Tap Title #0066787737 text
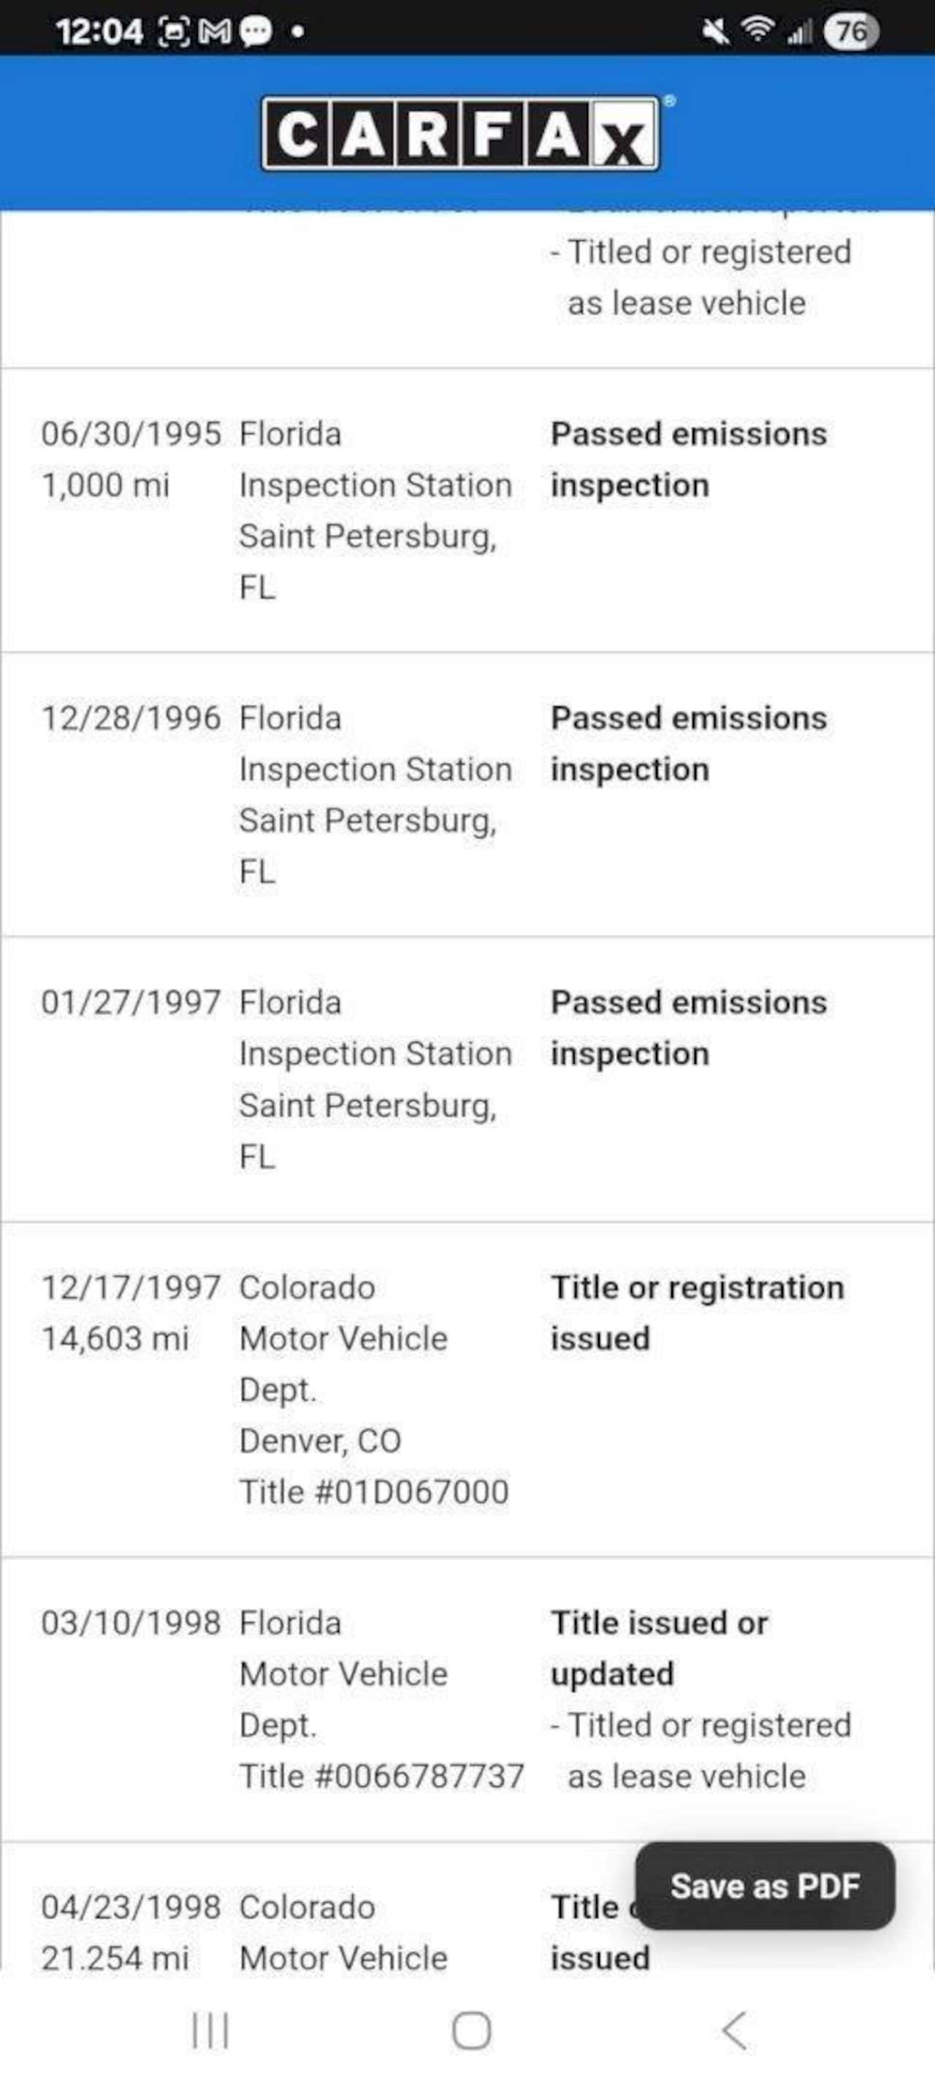This screenshot has height=2087, width=935. (381, 1776)
